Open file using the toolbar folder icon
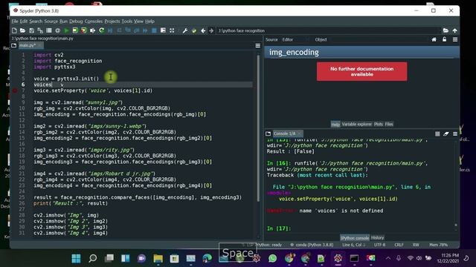 [x=22, y=30]
